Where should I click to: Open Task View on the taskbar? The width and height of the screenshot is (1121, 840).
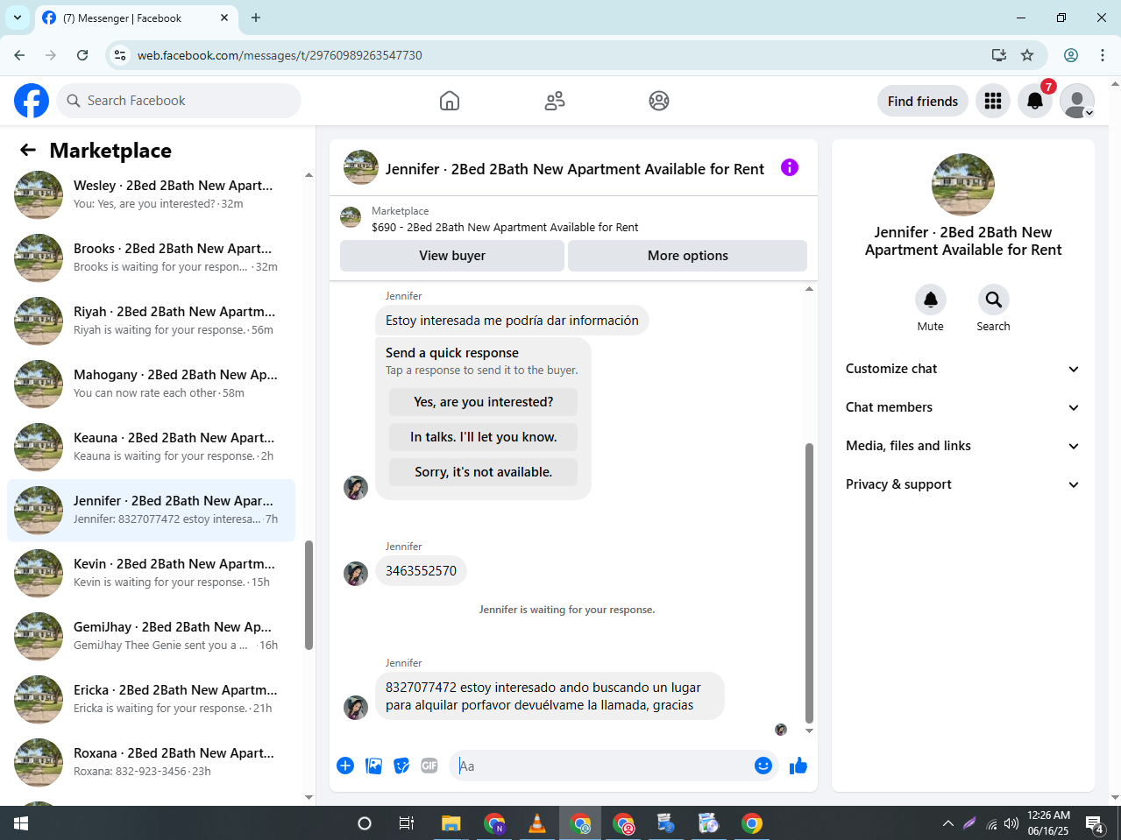(407, 823)
